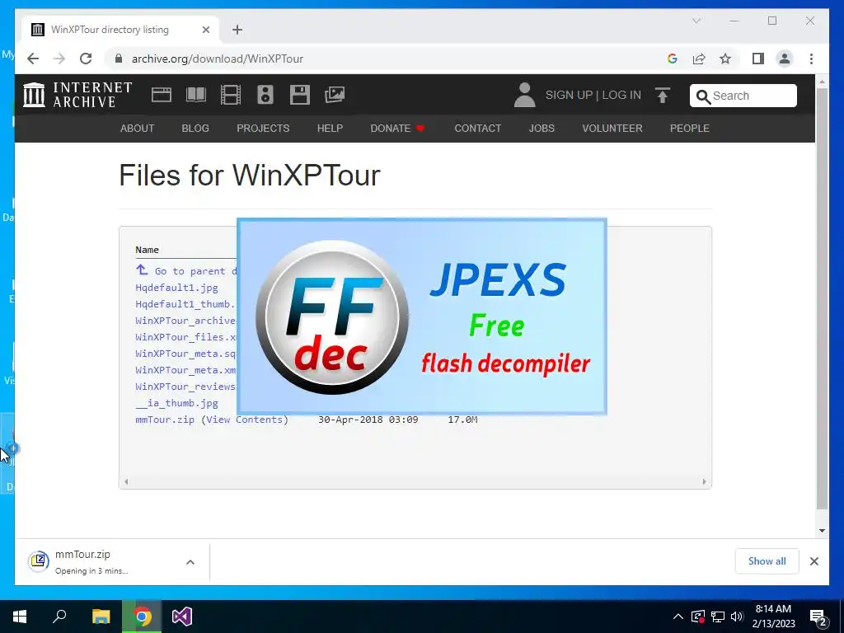Show hidden tray icons chevron

(x=678, y=617)
